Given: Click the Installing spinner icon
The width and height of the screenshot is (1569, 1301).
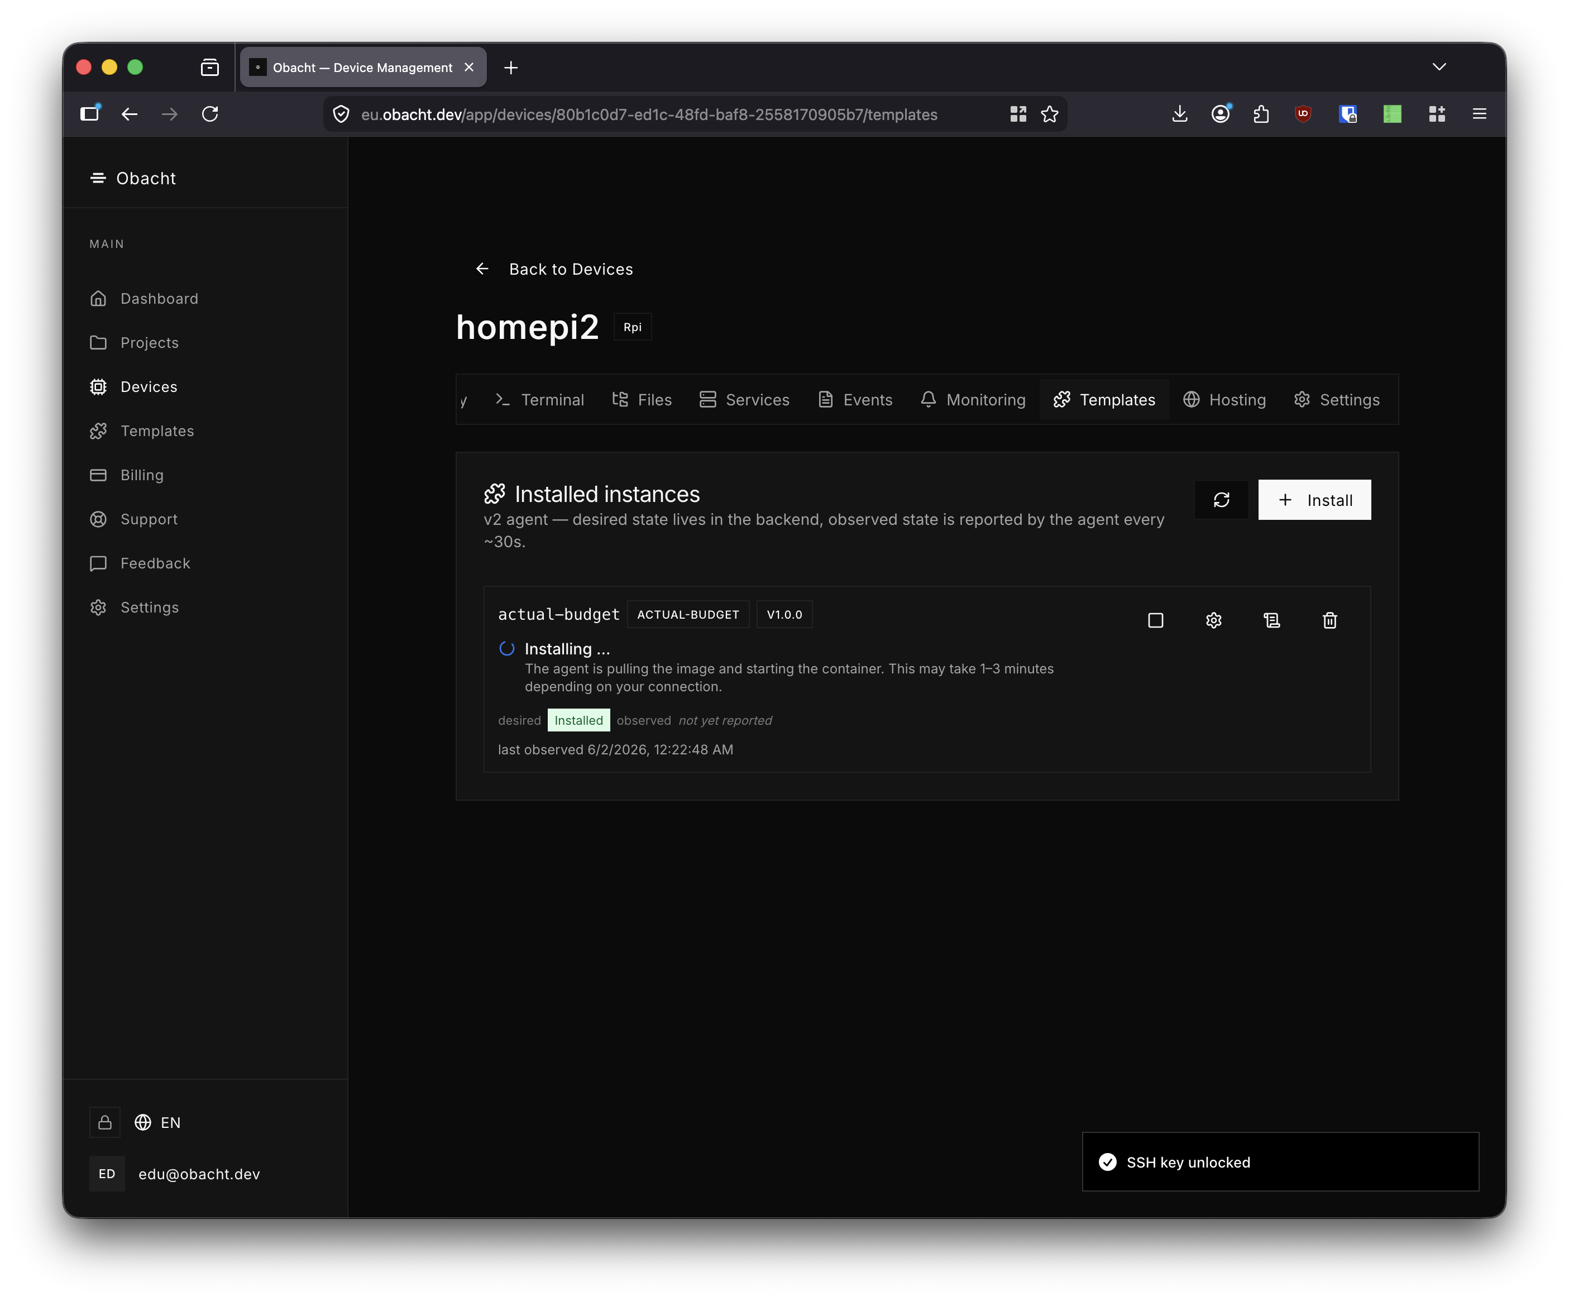Looking at the screenshot, I should coord(506,649).
